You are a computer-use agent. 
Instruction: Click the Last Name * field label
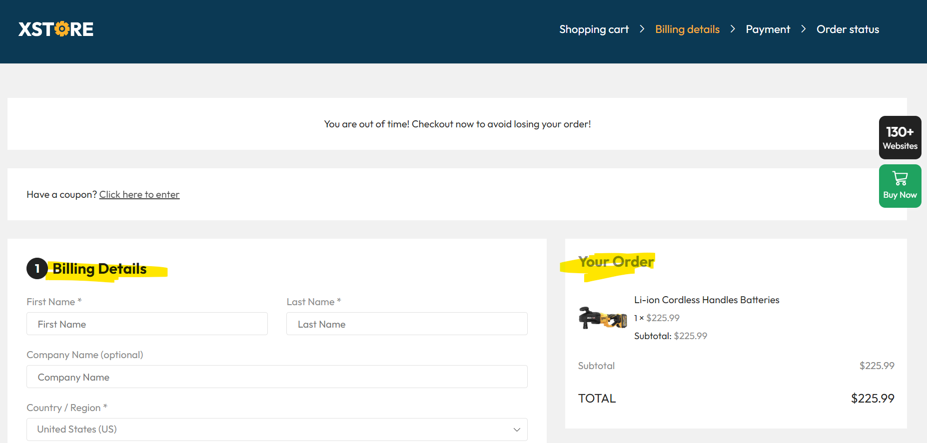pos(314,302)
